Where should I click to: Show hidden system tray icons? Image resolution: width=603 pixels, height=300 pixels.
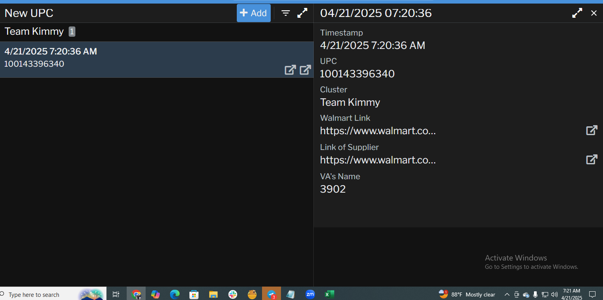click(507, 294)
